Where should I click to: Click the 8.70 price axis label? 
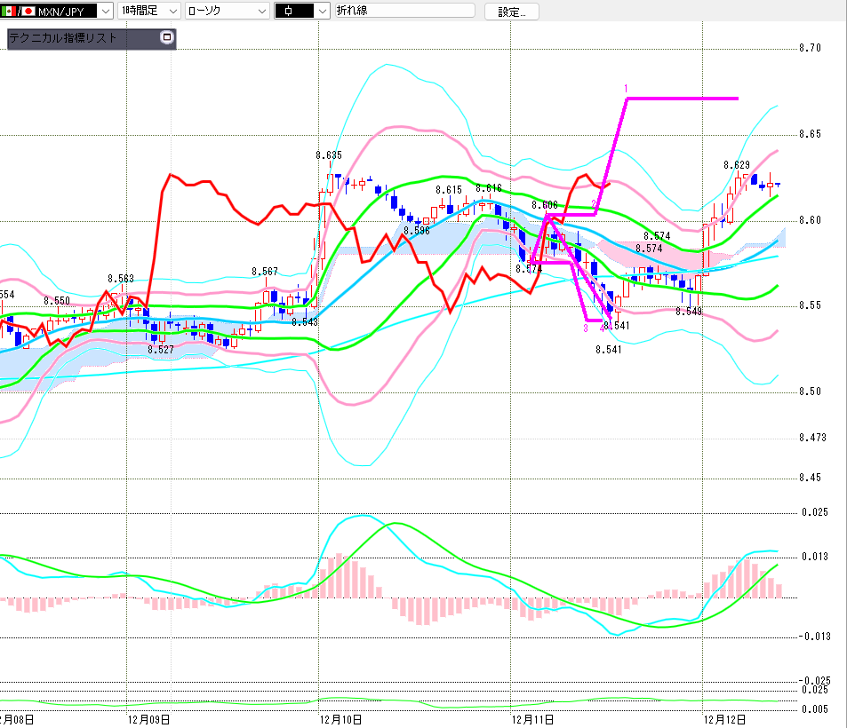point(809,48)
